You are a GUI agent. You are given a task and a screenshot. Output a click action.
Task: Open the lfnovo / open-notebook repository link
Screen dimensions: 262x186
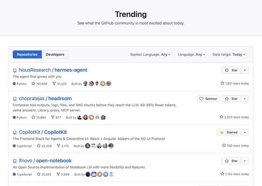[x=45, y=161]
